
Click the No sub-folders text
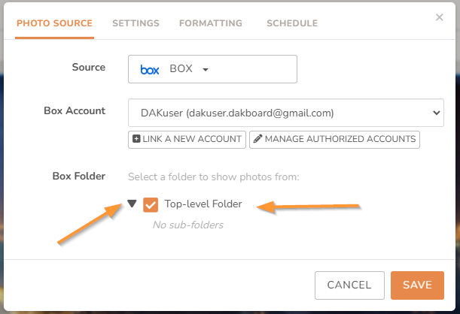pyautogui.click(x=188, y=225)
